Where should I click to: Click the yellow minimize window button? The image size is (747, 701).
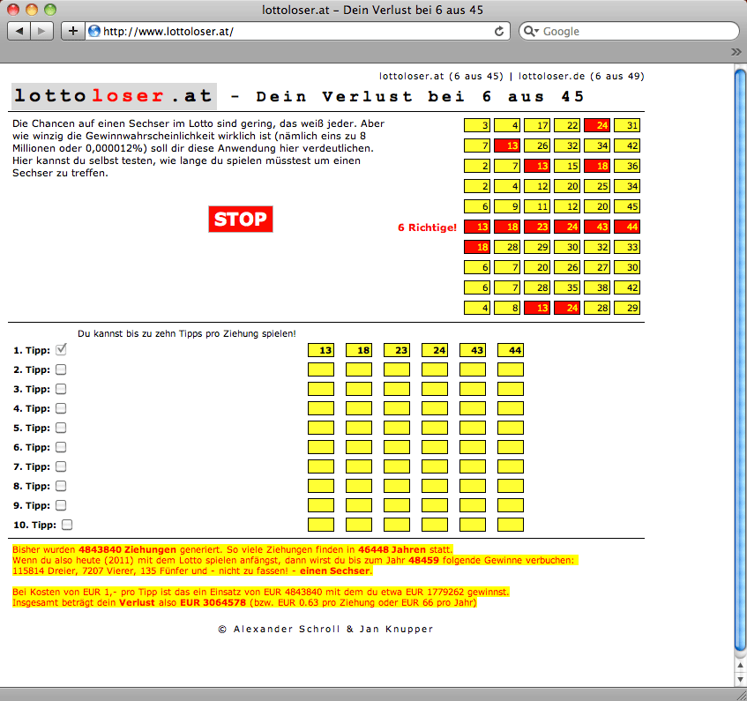click(x=32, y=10)
